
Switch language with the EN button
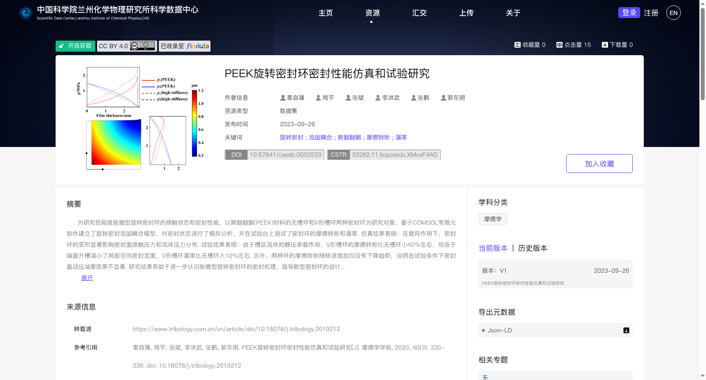click(673, 13)
